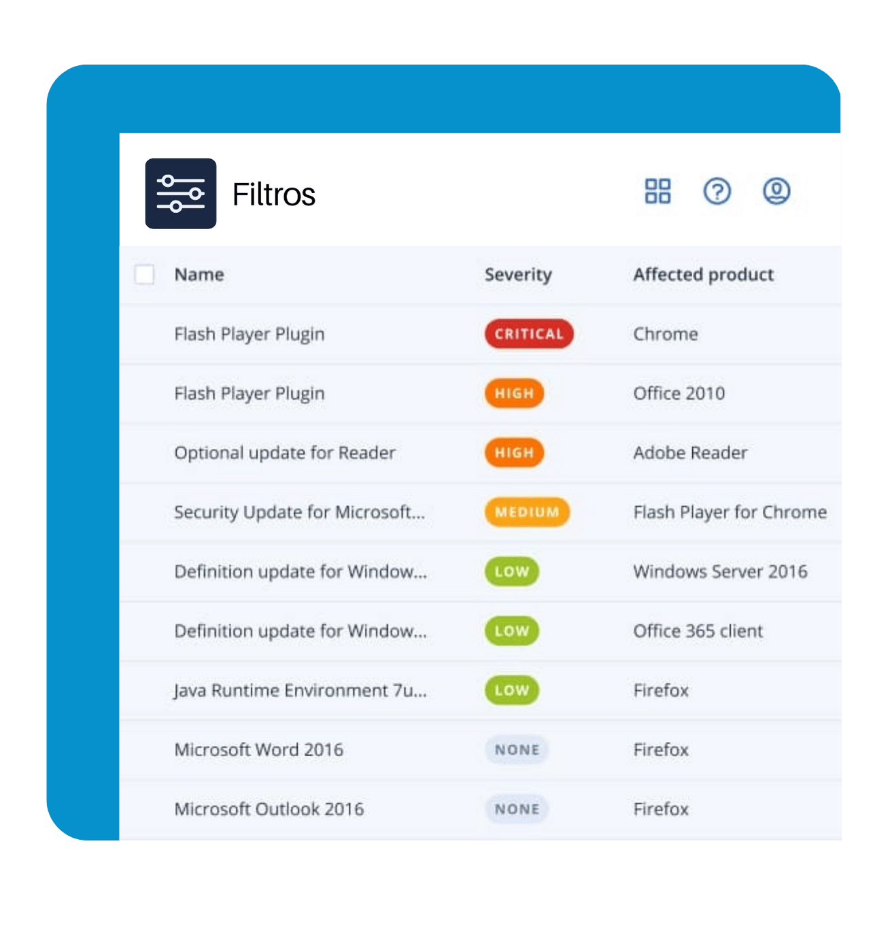This screenshot has height=952, width=892.
Task: Click the Flash Player for Chrome cell
Action: click(730, 512)
